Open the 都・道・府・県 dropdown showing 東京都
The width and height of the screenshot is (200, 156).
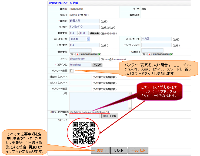click(80, 39)
